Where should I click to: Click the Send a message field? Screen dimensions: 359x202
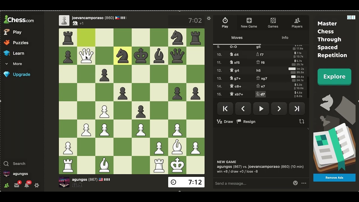pos(252,183)
